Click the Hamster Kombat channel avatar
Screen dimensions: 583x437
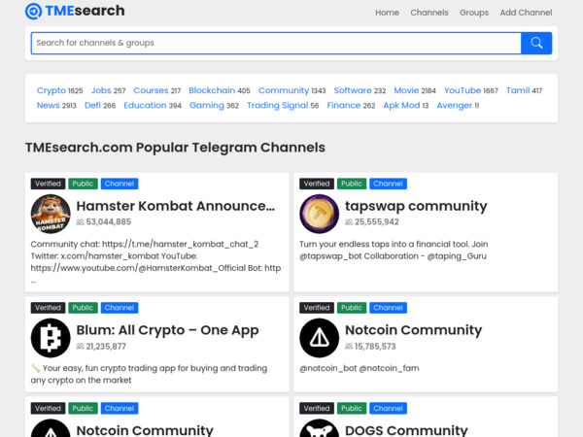coord(51,214)
